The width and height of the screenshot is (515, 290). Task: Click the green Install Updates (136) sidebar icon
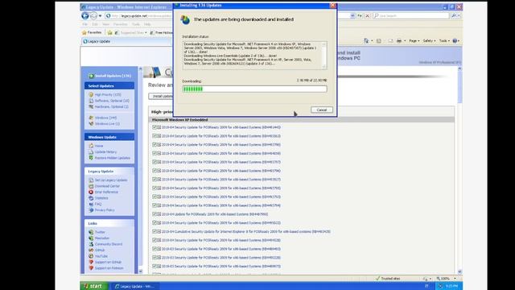pyautogui.click(x=91, y=76)
